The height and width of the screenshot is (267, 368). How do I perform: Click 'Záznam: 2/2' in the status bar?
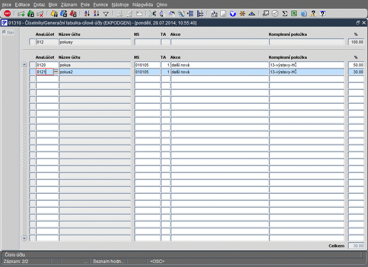coord(16,261)
